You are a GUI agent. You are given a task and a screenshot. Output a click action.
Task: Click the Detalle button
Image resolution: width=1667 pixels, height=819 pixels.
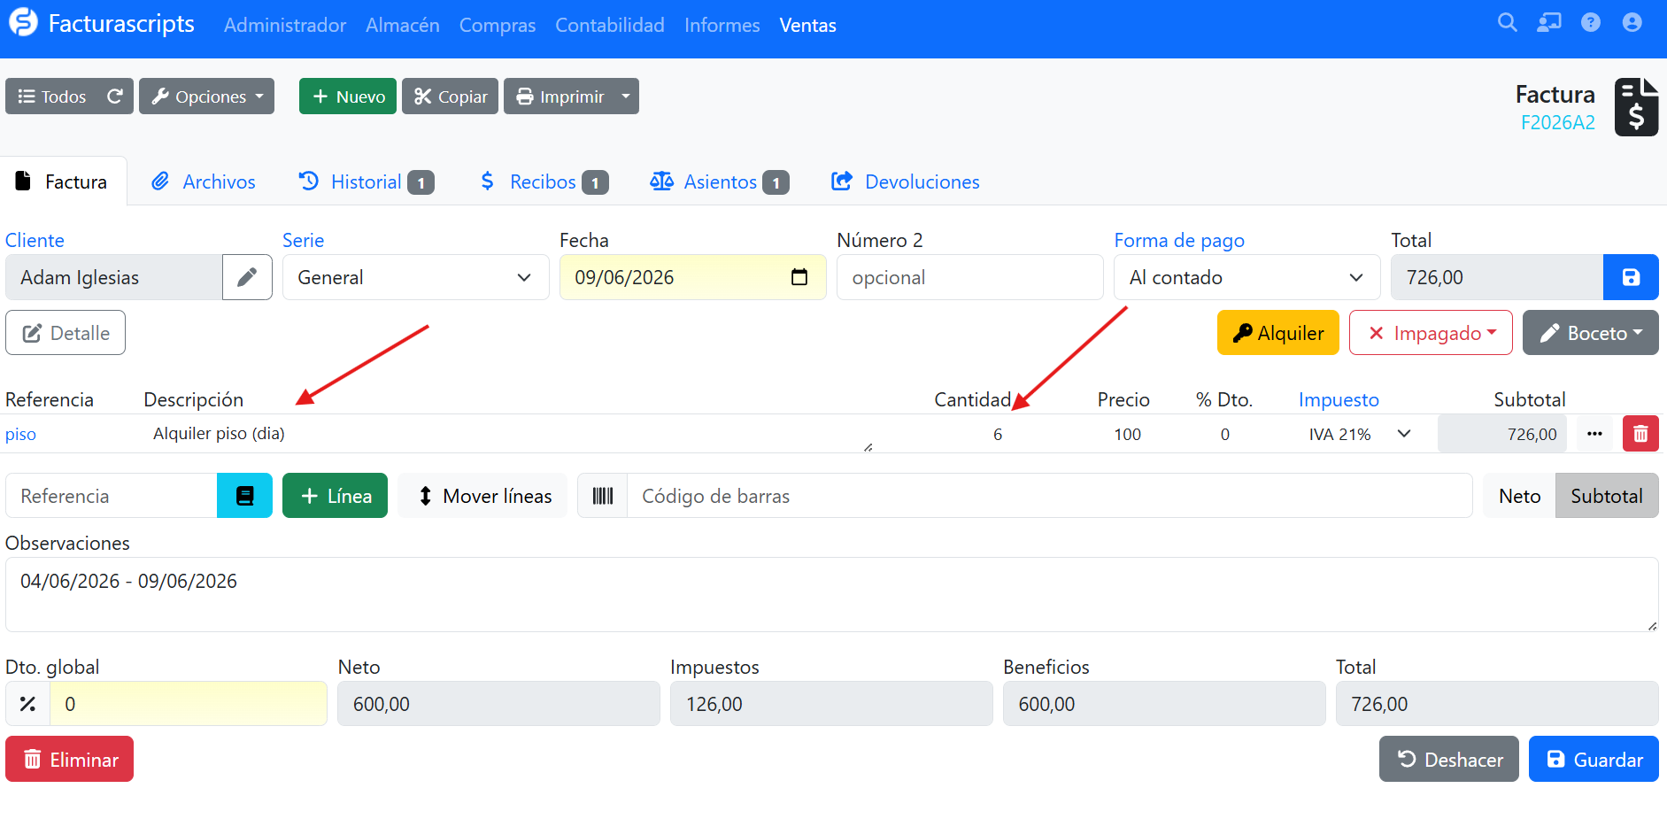click(66, 333)
